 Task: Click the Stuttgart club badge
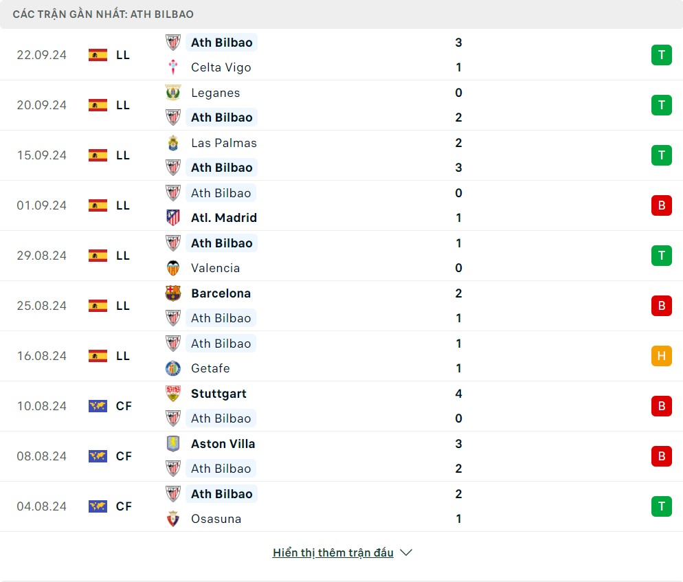tap(173, 394)
